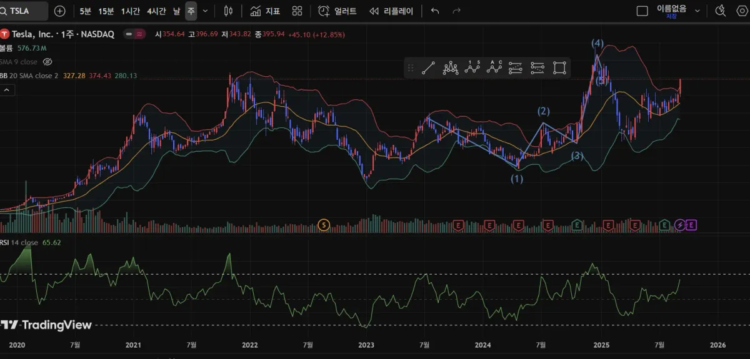This screenshot has width=750, height=359.
Task: Click the 2026 label on time axis
Action: [718, 345]
